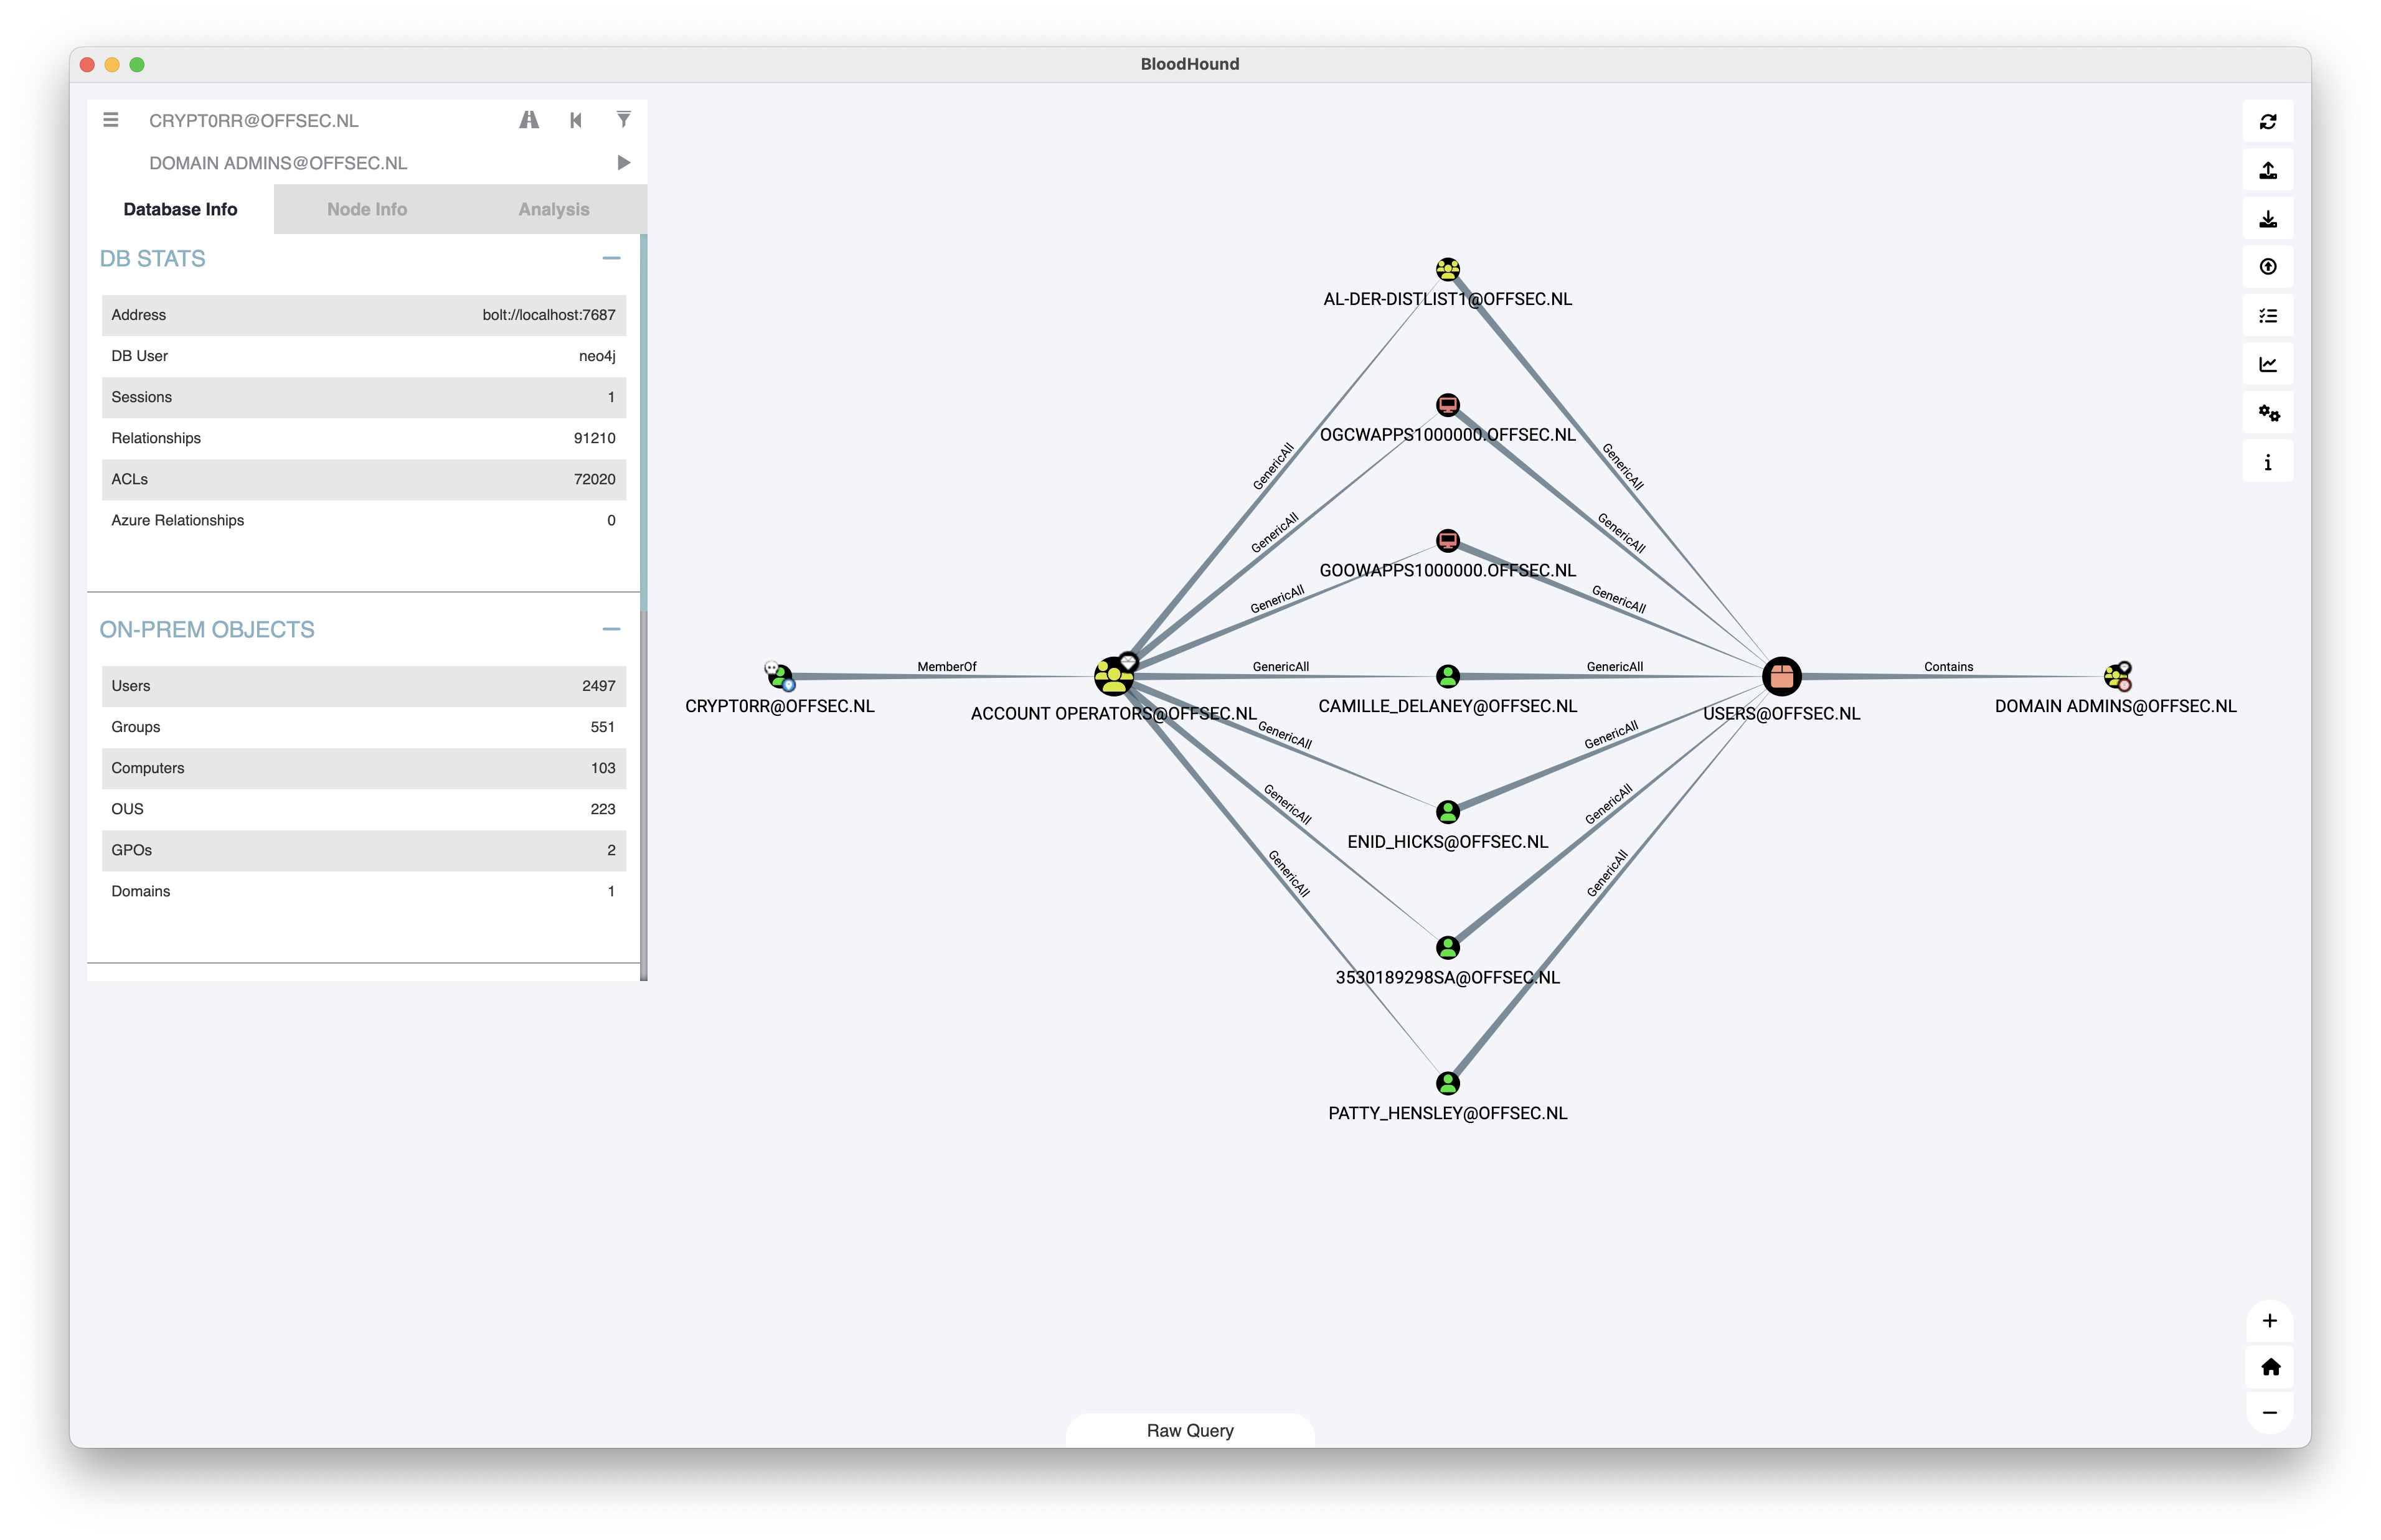The width and height of the screenshot is (2381, 1540).
Task: Click the upload data icon
Action: (x=2267, y=267)
